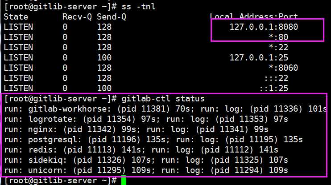Viewport: 331px width, 185px height.
Task: Click the 'gitlab-ctl status' command text
Action: click(x=163, y=98)
